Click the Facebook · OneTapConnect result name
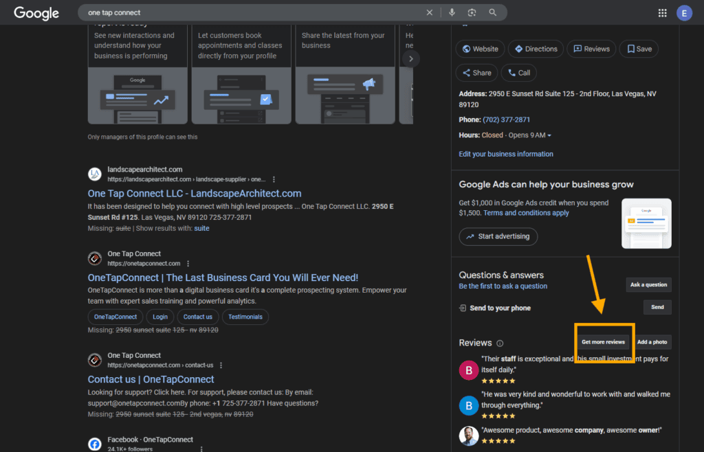 pos(150,440)
